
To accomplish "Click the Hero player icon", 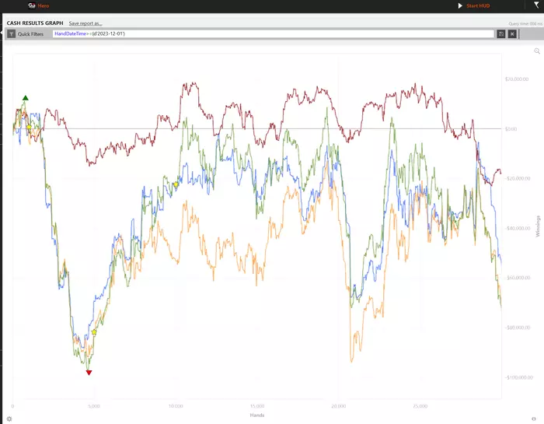I will [x=32, y=5].
